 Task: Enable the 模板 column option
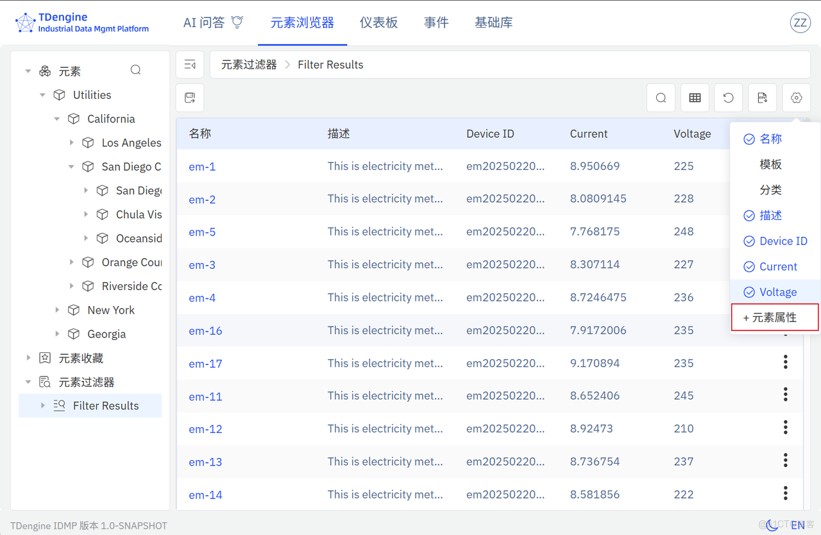coord(770,165)
